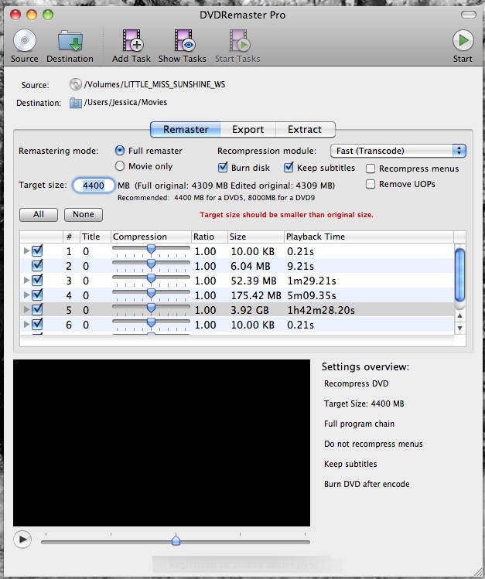
Task: Click the /Users/Jessica/Movies path
Action: point(125,102)
